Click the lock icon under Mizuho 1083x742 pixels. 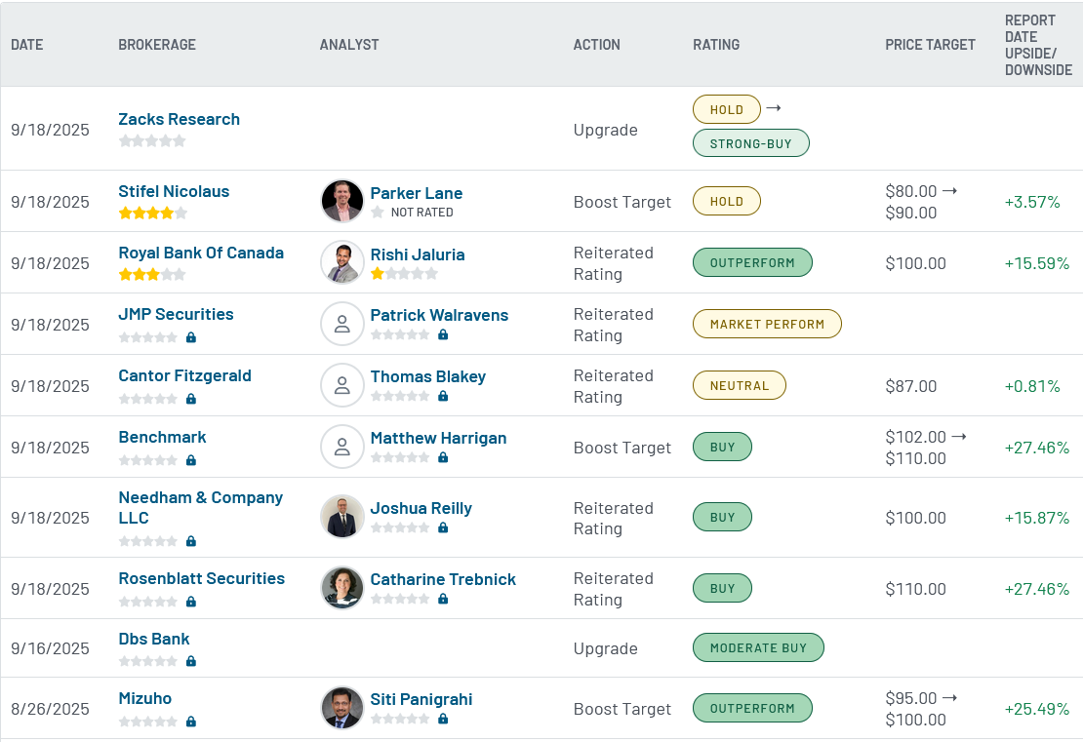[x=191, y=722]
